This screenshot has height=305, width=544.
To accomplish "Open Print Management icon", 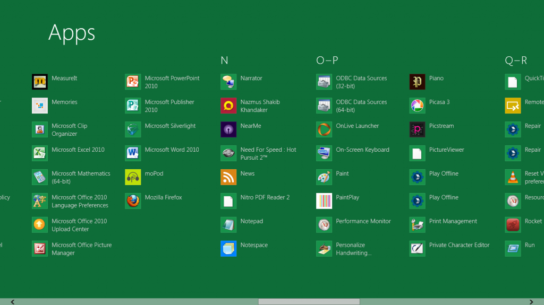I will [x=417, y=225].
